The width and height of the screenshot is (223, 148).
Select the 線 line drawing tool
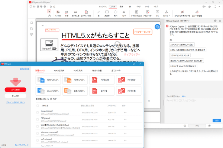click(98, 14)
